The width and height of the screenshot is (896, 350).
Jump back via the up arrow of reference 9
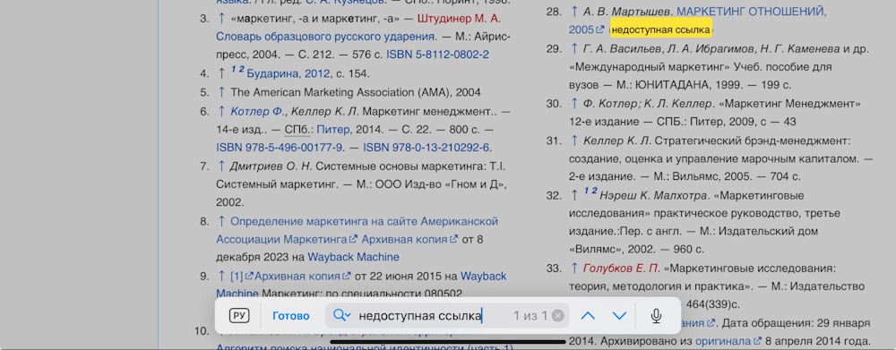coord(221,277)
